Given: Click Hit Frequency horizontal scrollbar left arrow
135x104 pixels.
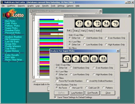Looking at the screenshot, I should click(x=34, y=81).
